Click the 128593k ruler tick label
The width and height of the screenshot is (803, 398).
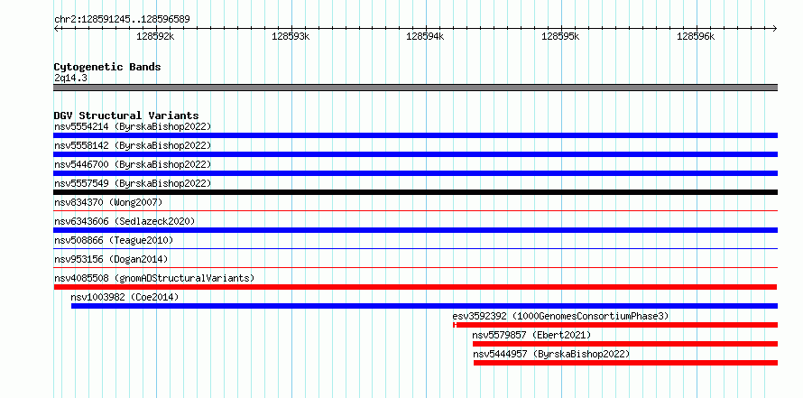291,36
